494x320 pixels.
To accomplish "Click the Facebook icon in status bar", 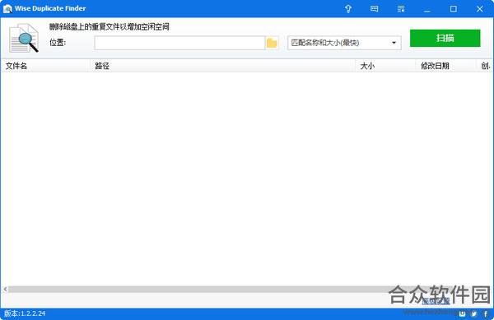I will [x=486, y=313].
